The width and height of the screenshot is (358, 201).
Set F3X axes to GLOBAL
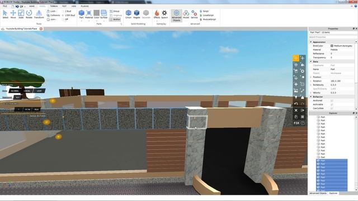(x=15, y=90)
